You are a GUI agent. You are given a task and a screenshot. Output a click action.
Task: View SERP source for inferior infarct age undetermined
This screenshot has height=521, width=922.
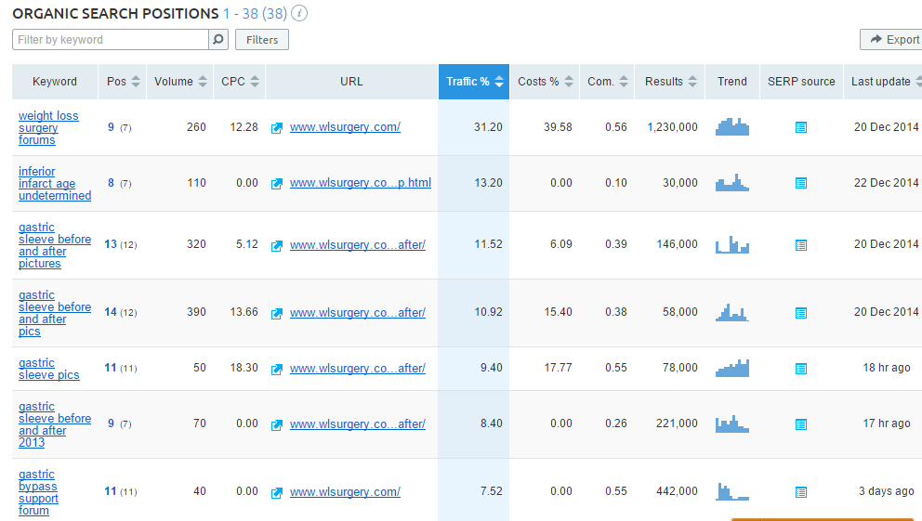[801, 183]
